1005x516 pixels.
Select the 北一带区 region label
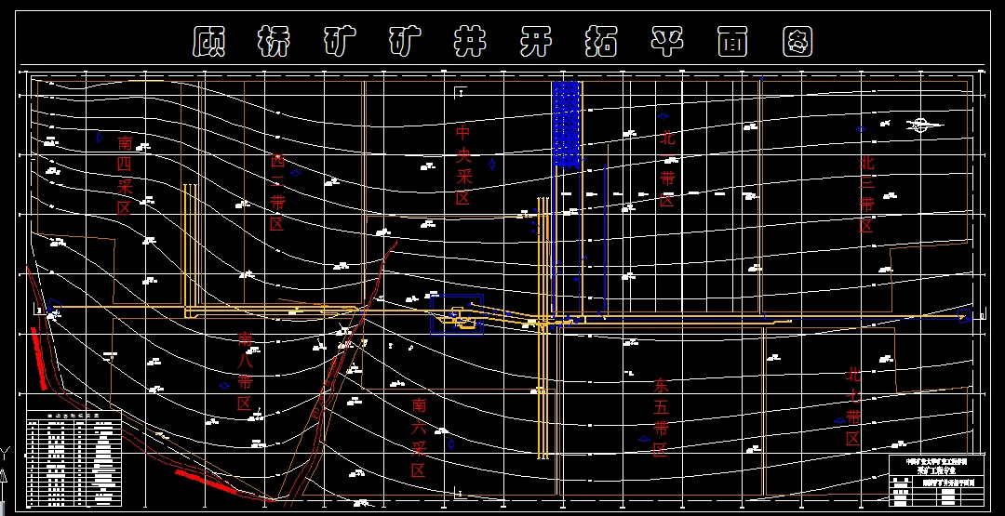667,167
